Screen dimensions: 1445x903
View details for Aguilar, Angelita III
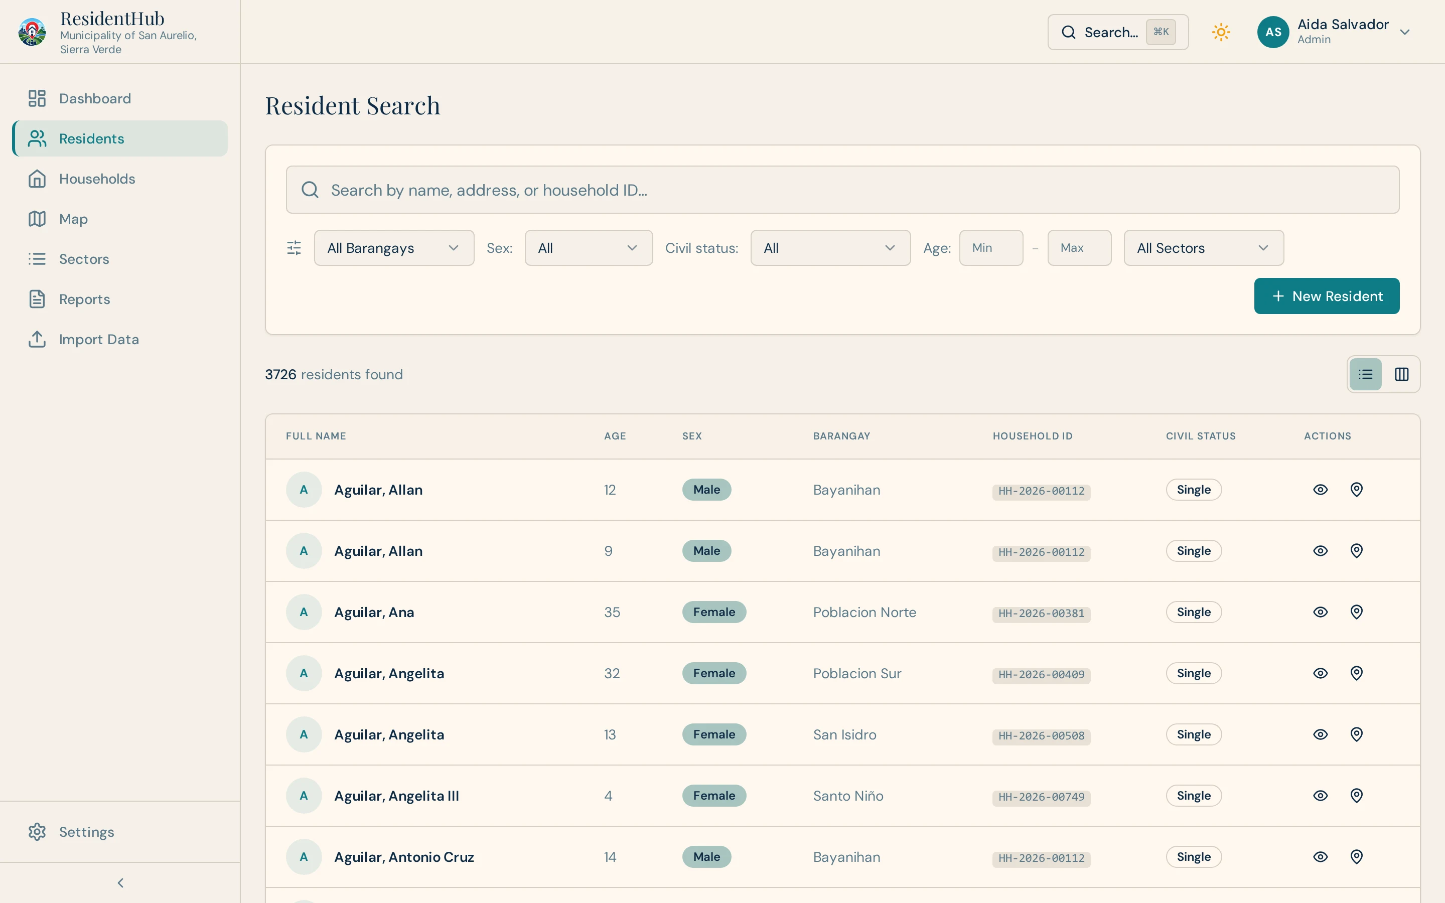tap(1320, 796)
